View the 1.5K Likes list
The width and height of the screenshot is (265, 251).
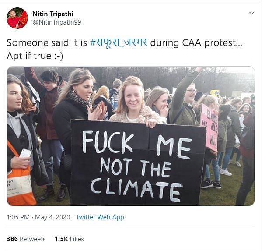click(x=69, y=239)
